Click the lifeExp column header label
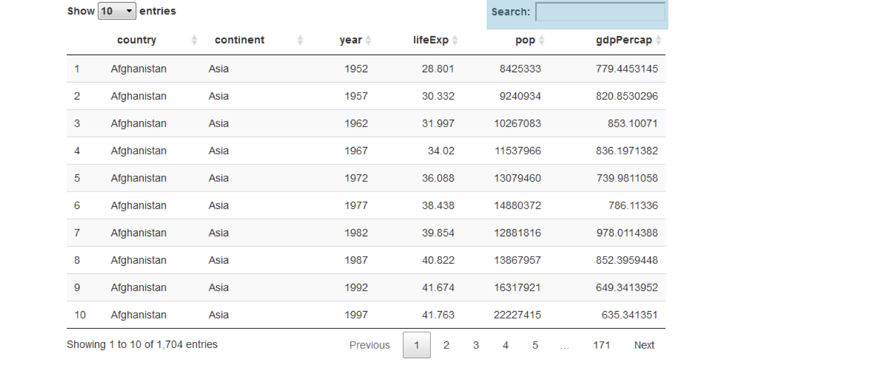The height and width of the screenshot is (374, 871). 431,40
